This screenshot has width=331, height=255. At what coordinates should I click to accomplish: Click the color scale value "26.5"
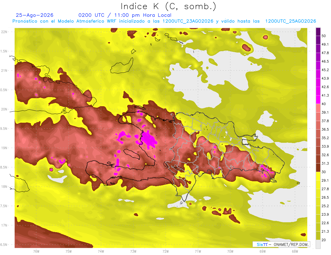tap(325, 197)
